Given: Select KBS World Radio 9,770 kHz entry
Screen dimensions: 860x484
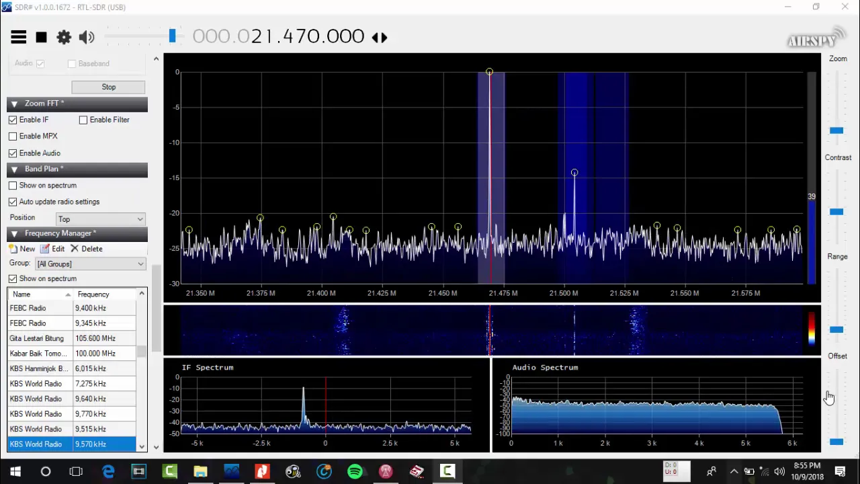Looking at the screenshot, I should coord(72,414).
